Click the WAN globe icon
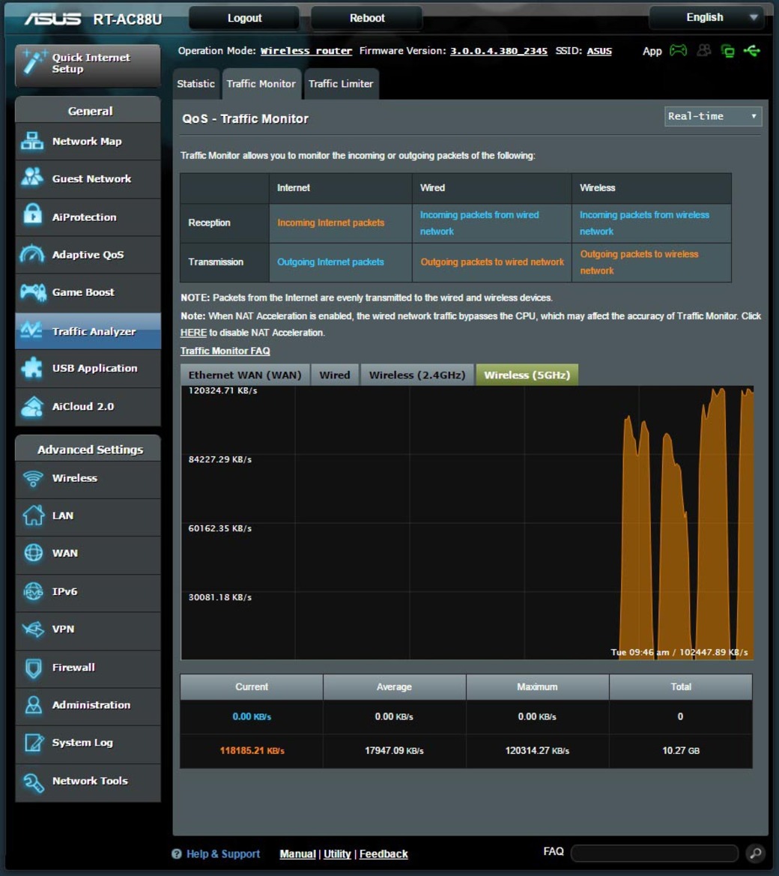Screen dimensions: 779x876 point(34,552)
